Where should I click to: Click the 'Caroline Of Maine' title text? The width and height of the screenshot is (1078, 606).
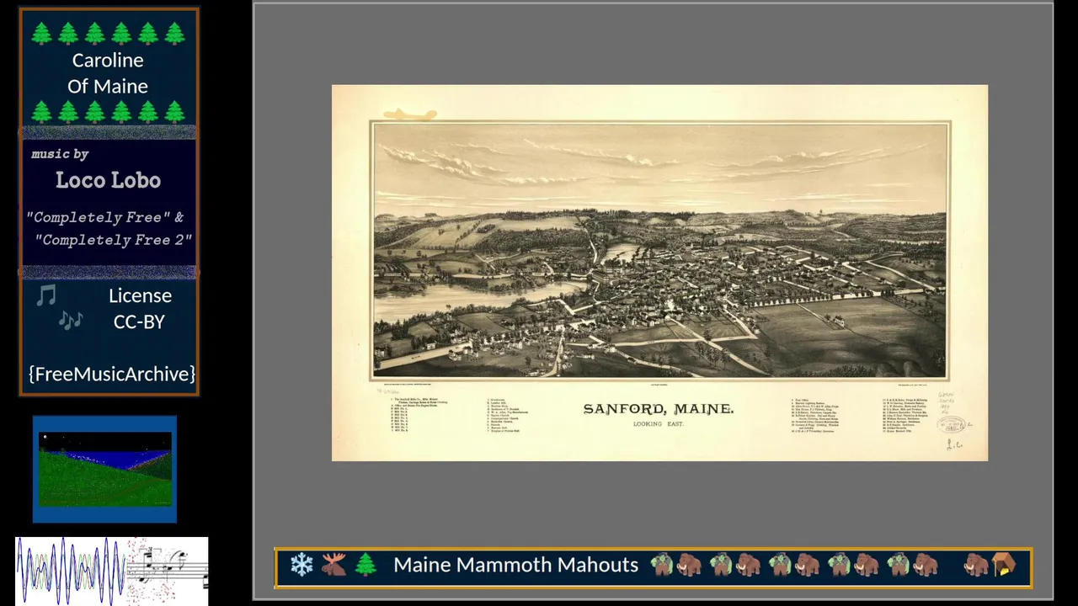pos(108,73)
